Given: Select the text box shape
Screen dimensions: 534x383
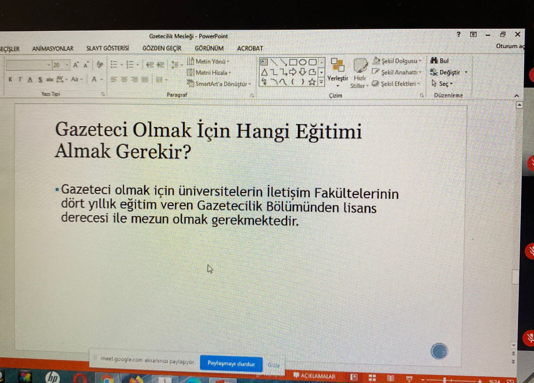Looking at the screenshot, I should click(264, 62).
